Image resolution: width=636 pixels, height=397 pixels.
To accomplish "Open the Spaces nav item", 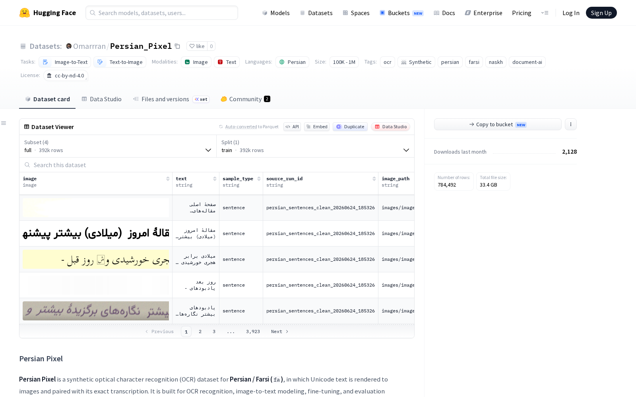I will coord(356,13).
